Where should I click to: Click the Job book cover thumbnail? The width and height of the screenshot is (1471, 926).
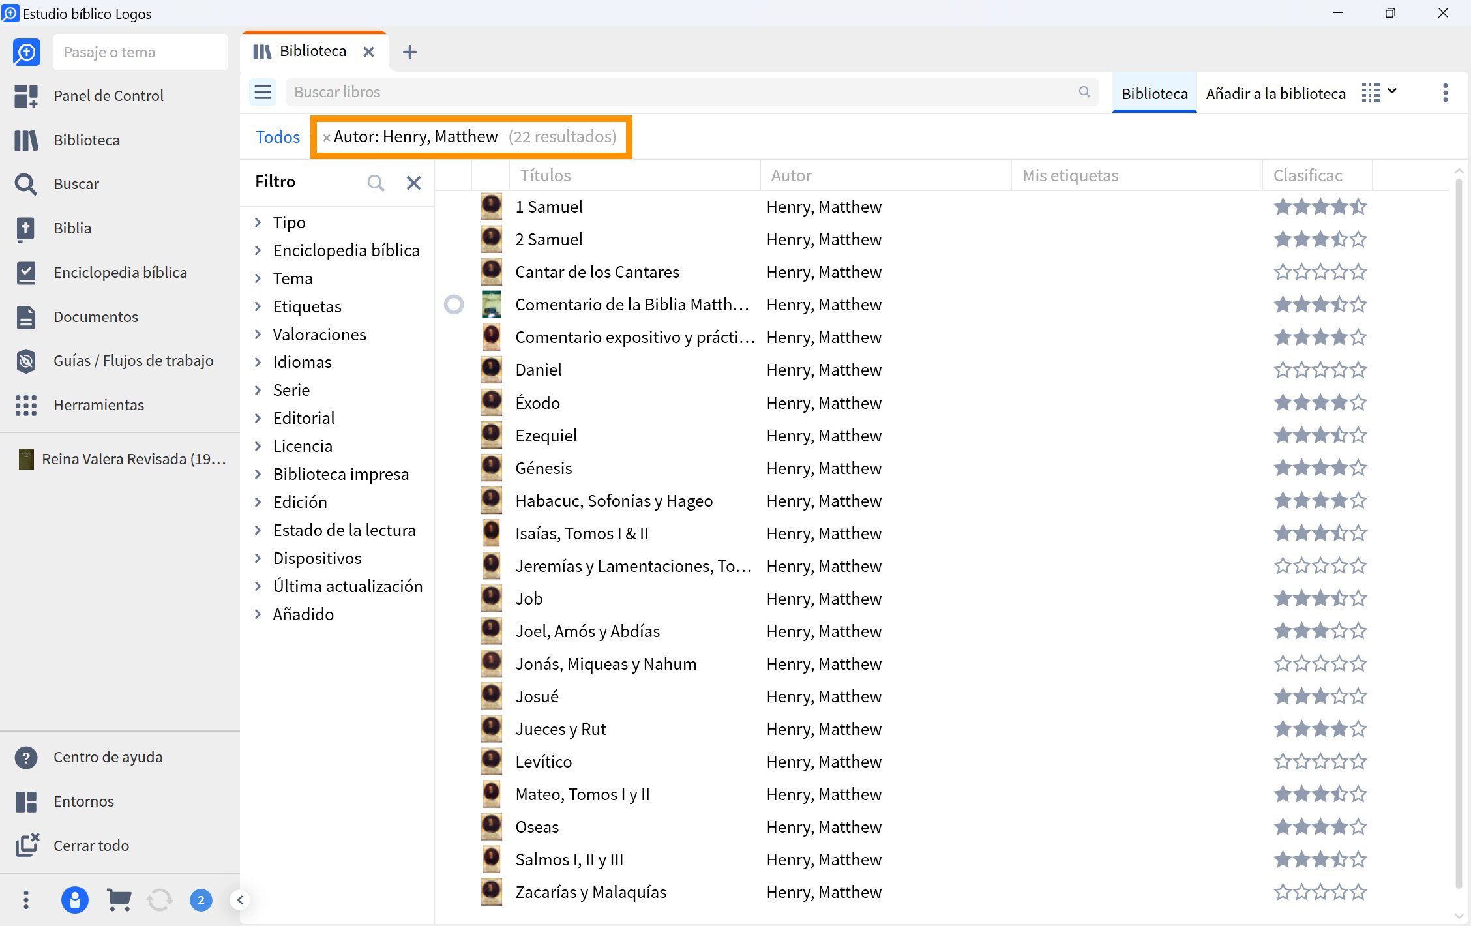pos(491,599)
